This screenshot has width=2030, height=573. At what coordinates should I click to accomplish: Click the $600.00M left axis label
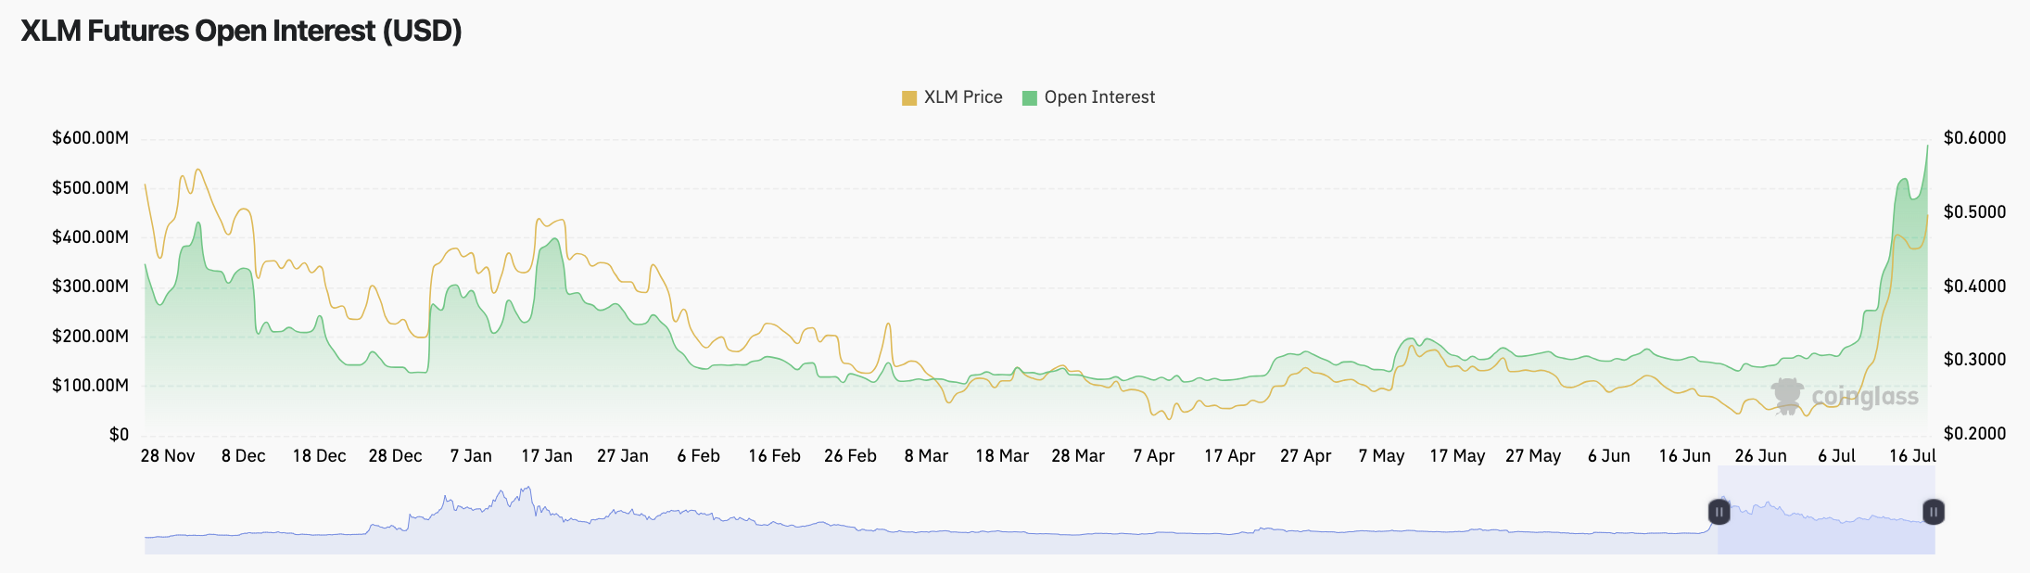[x=90, y=138]
